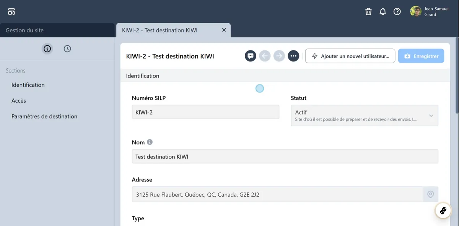The image size is (459, 226).
Task: Go to previous record arrow
Action: click(265, 56)
